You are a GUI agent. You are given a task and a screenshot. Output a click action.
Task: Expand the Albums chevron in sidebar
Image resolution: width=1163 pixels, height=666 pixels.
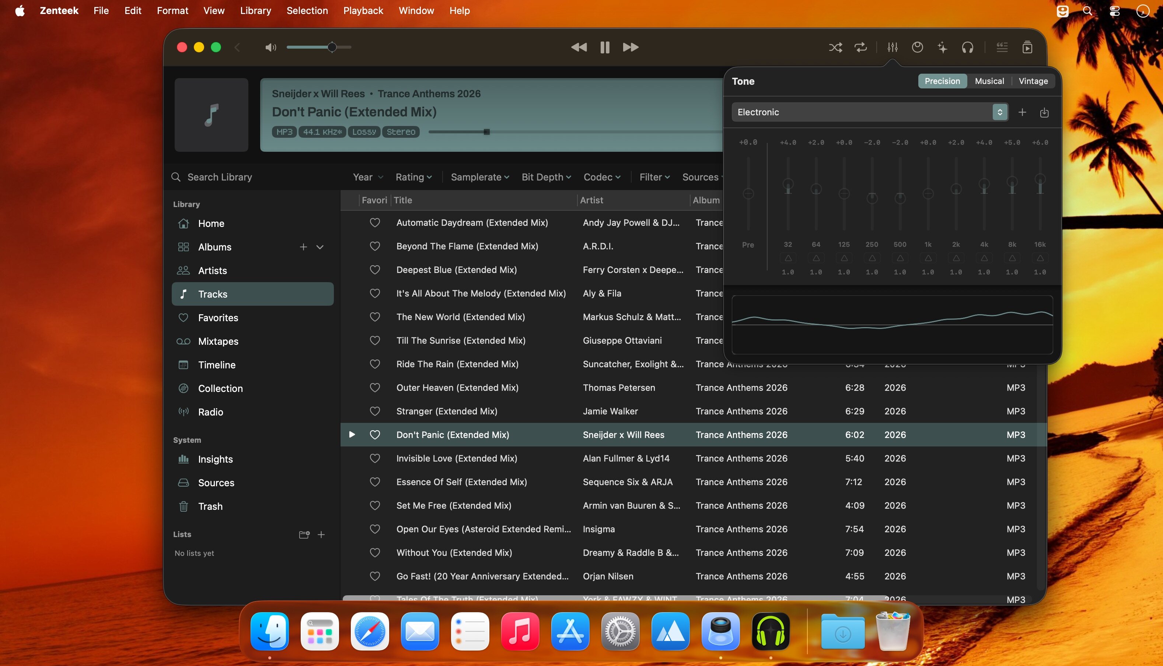(320, 247)
